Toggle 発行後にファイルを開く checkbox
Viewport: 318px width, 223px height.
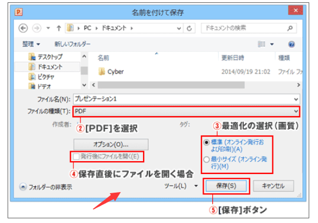(76, 156)
